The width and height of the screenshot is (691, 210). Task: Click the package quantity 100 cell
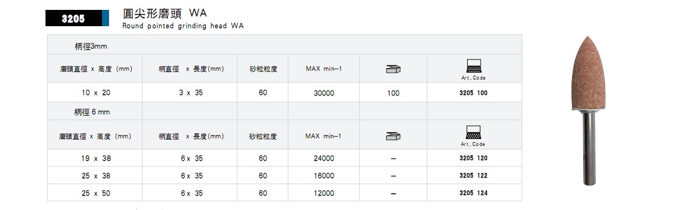pyautogui.click(x=393, y=93)
